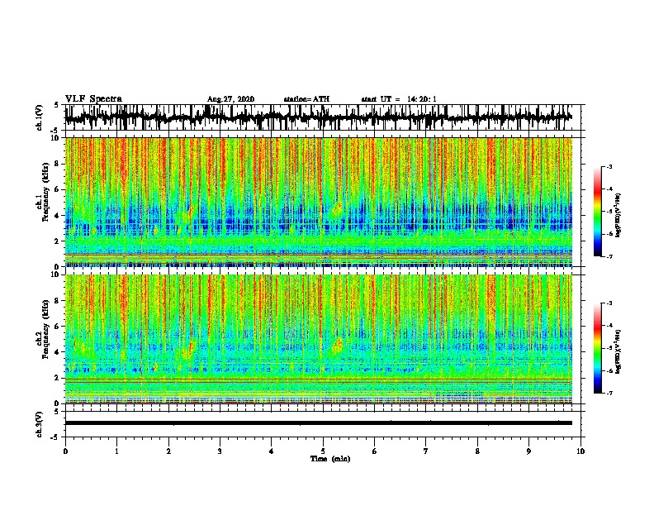This screenshot has width=654, height=506.
Task: Click time axis tick label '8'
Action: 477,451
